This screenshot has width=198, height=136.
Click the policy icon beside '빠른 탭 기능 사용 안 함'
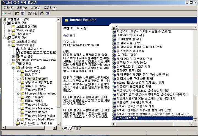click(x=114, y=63)
